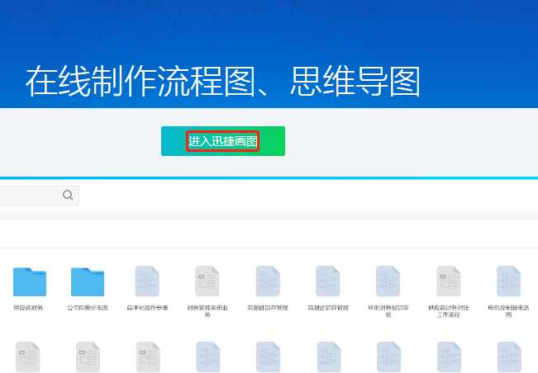Click the 供应商财务对账工作流程 file name text

tap(449, 311)
